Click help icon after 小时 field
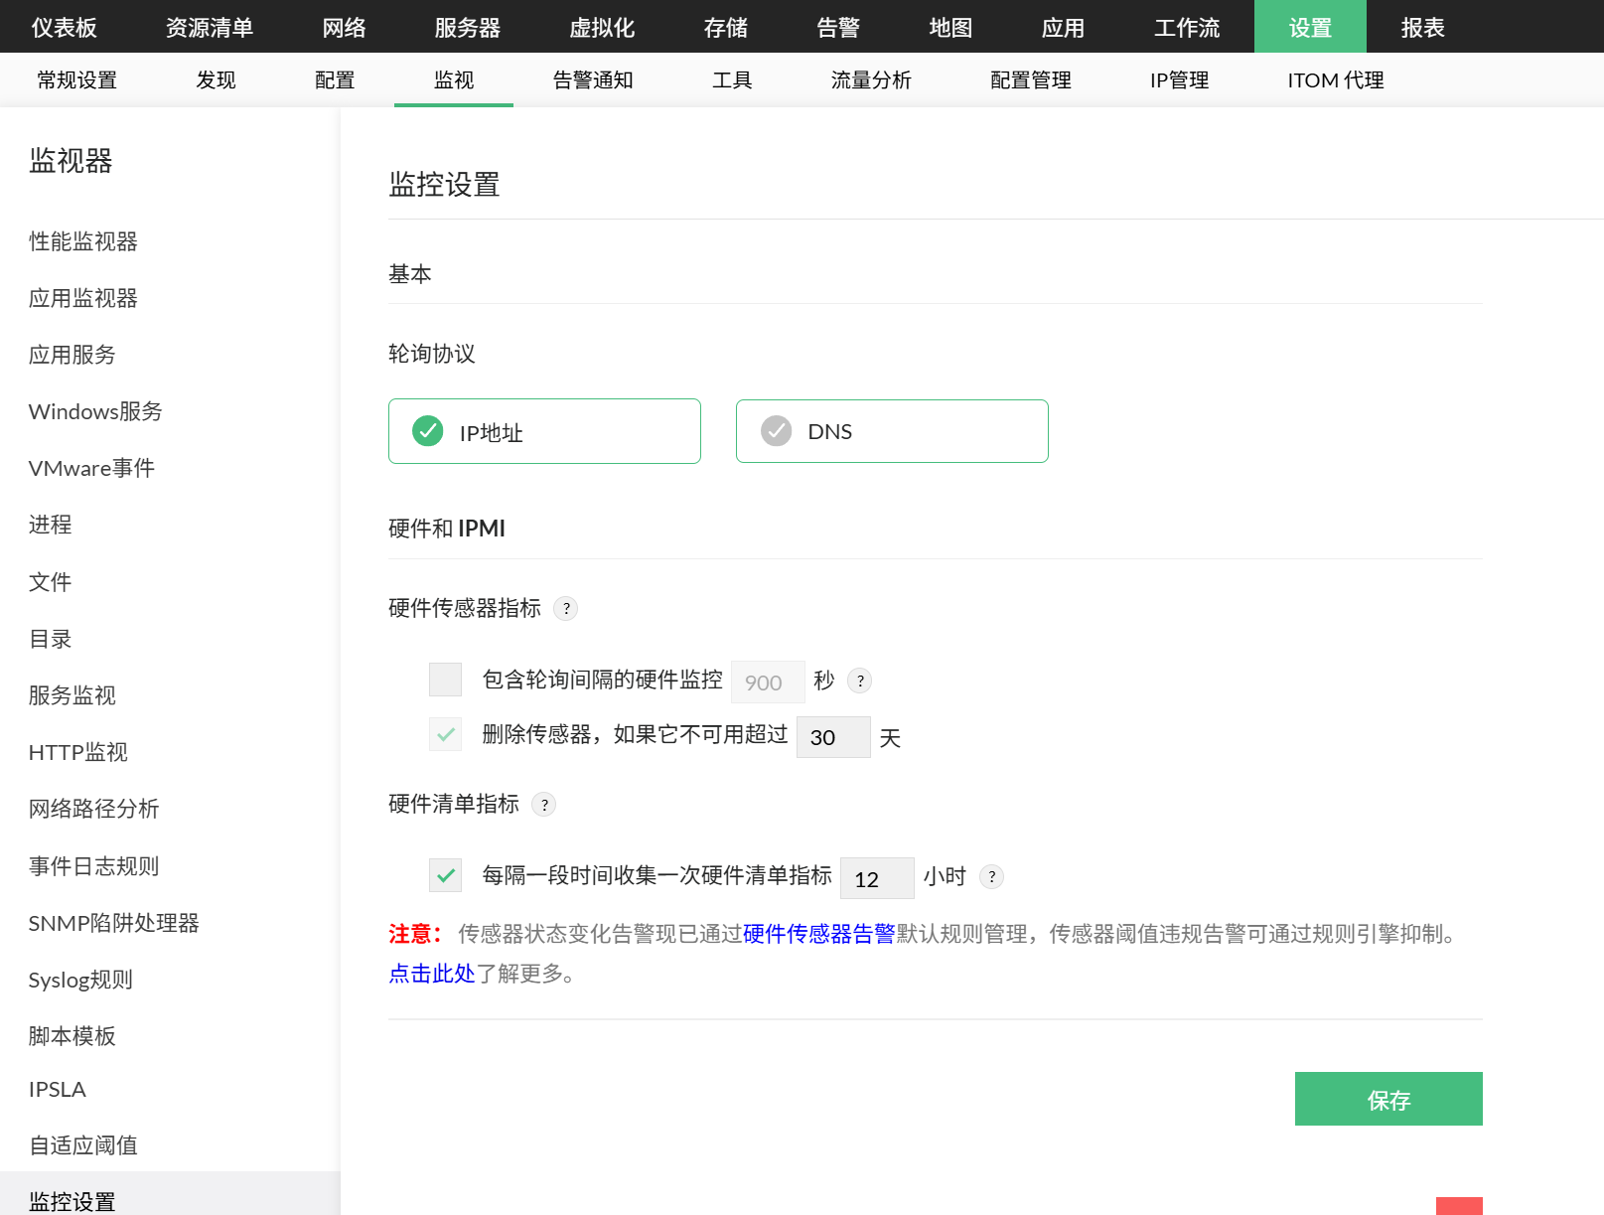This screenshot has width=1604, height=1215. (991, 876)
